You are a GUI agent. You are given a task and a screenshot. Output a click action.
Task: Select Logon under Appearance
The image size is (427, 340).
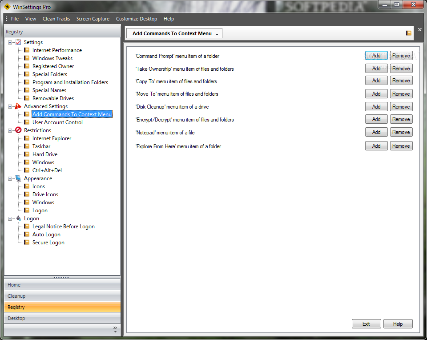(x=40, y=210)
